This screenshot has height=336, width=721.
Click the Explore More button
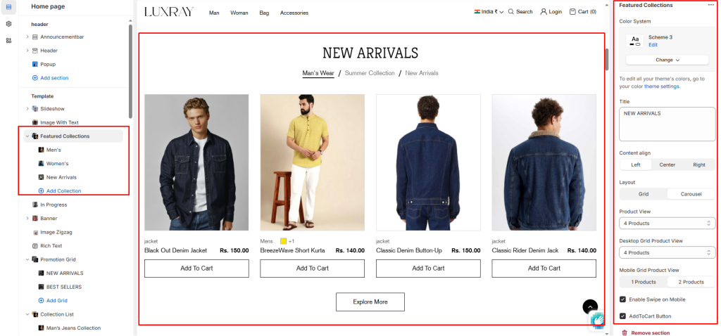[x=370, y=302]
